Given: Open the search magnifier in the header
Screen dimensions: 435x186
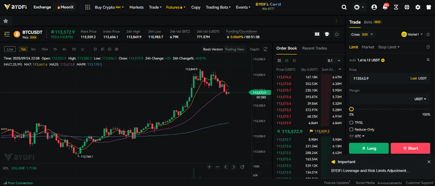Looking at the screenshot, I should pos(344,8).
